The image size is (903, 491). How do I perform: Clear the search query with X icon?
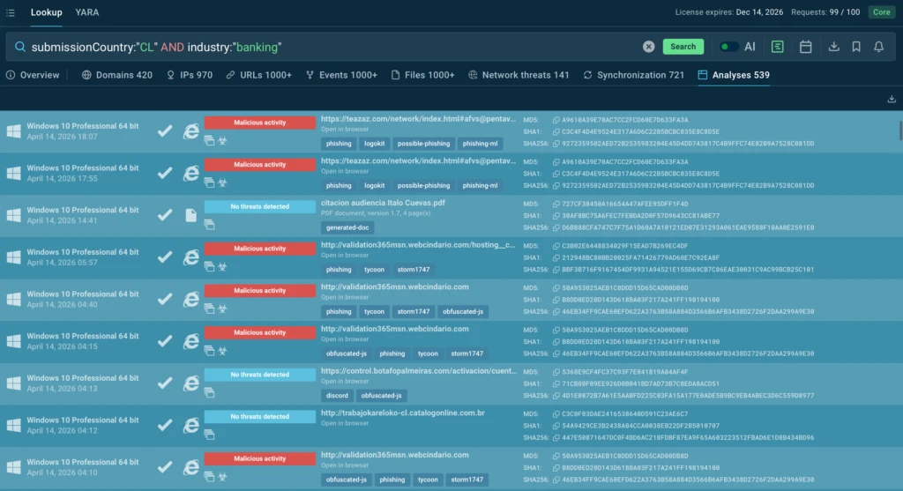[x=648, y=47]
